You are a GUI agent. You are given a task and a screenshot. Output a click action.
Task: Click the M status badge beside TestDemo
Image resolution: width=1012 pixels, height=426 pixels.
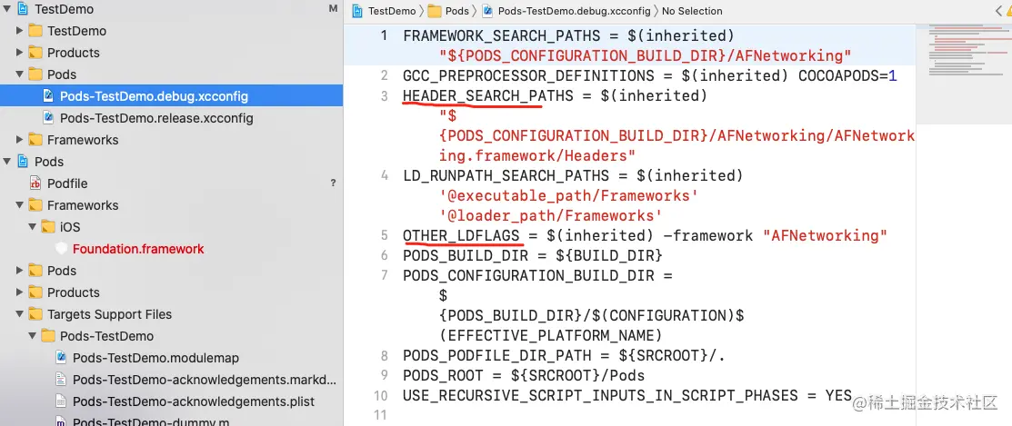[333, 9]
